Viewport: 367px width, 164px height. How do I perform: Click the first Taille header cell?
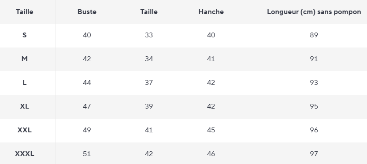click(x=24, y=12)
